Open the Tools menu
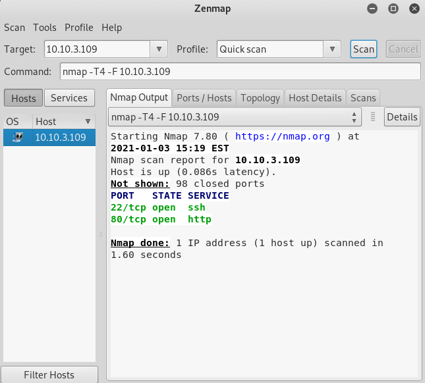Image resolution: width=425 pixels, height=383 pixels. click(45, 28)
